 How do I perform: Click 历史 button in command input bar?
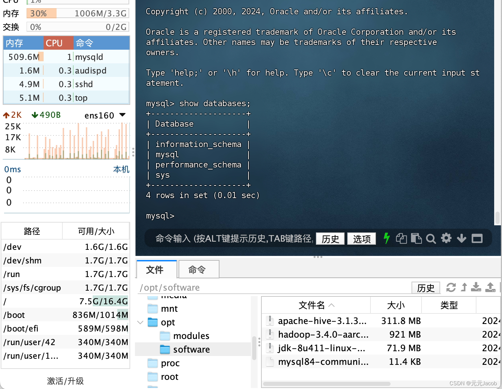pos(330,239)
